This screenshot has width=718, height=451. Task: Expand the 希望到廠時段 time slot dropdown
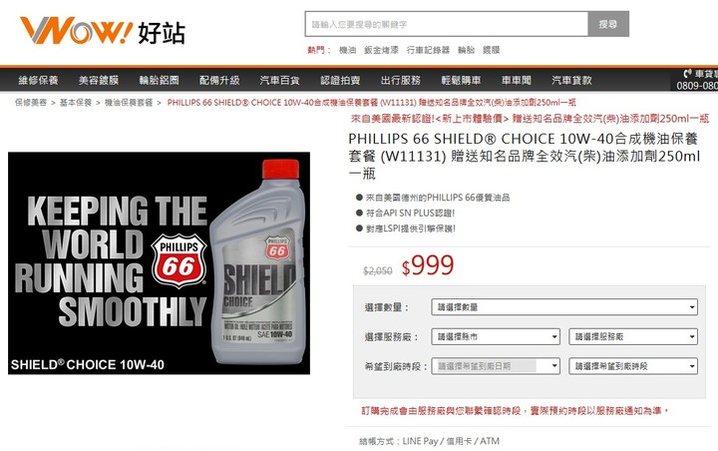click(633, 366)
